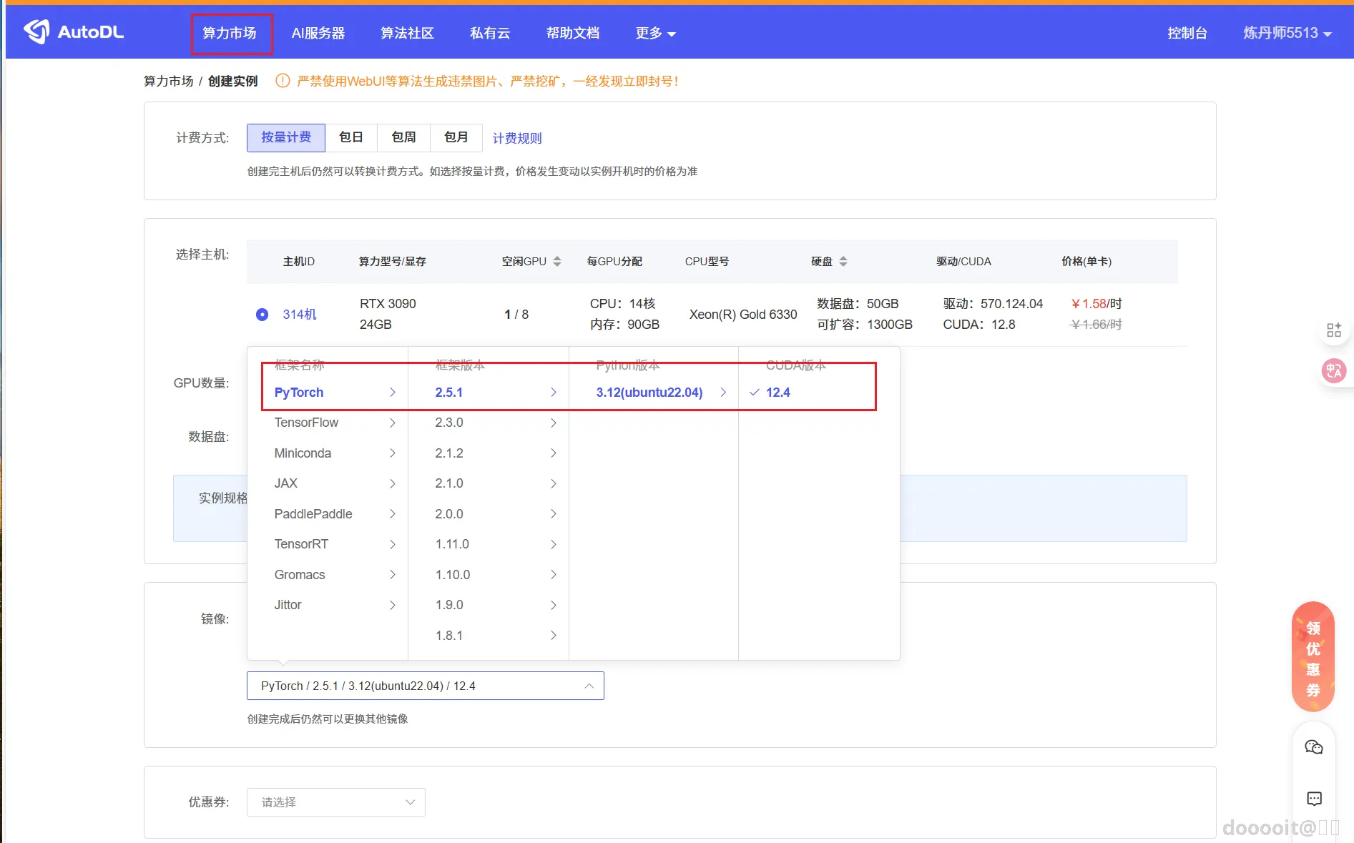Open the 计费规则 link
The image size is (1354, 843).
click(x=516, y=138)
